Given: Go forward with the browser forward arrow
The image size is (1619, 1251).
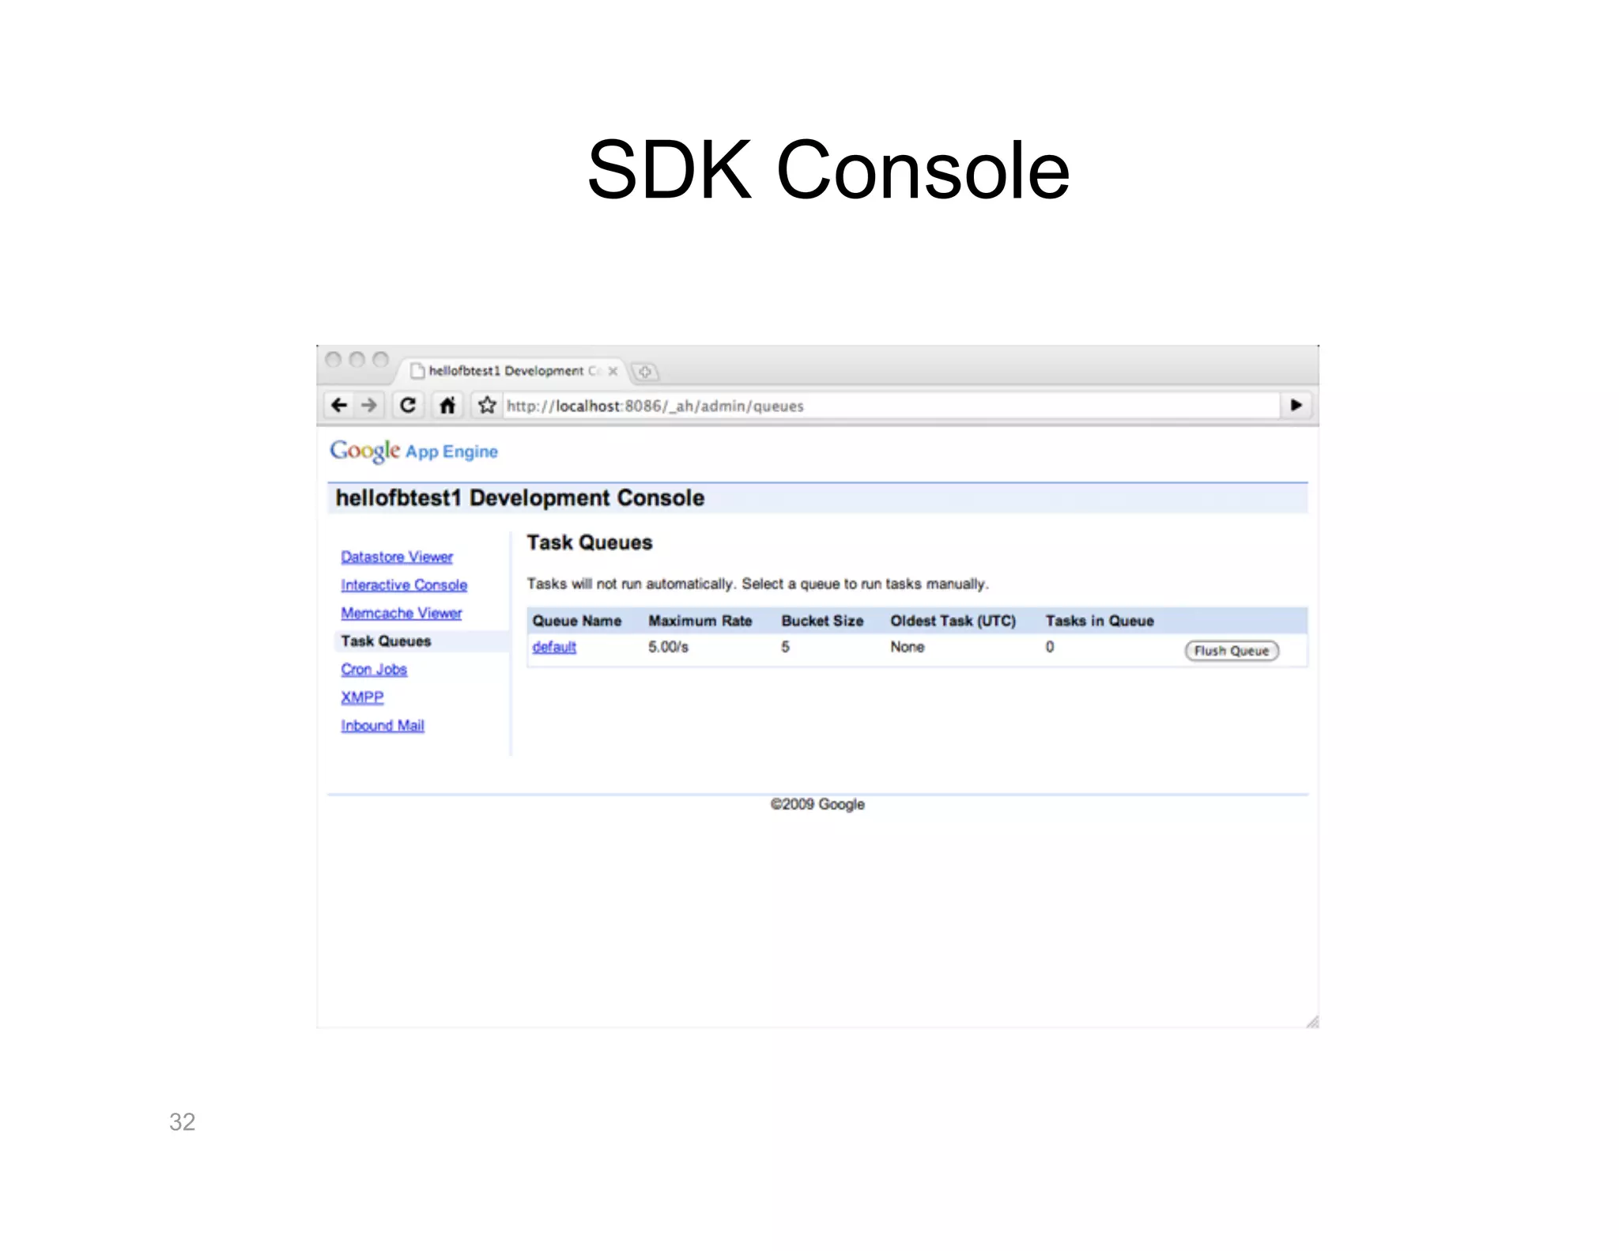Looking at the screenshot, I should click(x=369, y=405).
